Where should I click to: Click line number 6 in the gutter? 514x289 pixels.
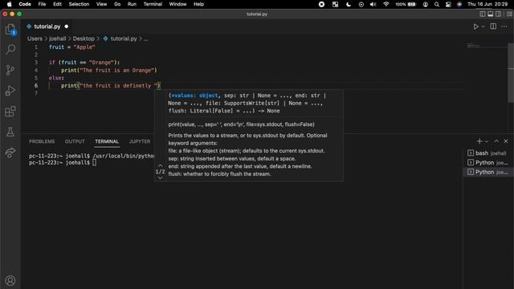pos(36,86)
